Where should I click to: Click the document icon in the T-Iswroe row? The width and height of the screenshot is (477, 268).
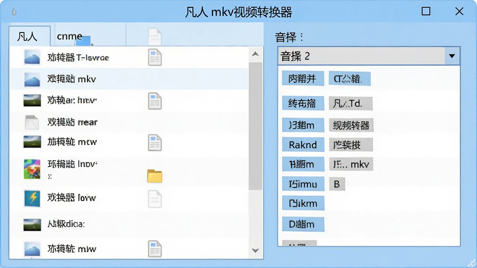coord(155,57)
